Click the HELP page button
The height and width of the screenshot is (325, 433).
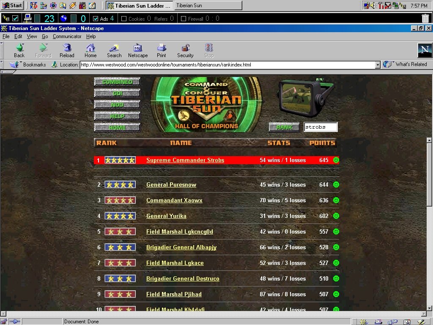118,116
